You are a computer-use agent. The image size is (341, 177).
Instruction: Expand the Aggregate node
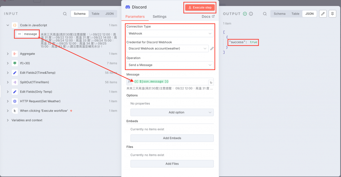coord(8,54)
